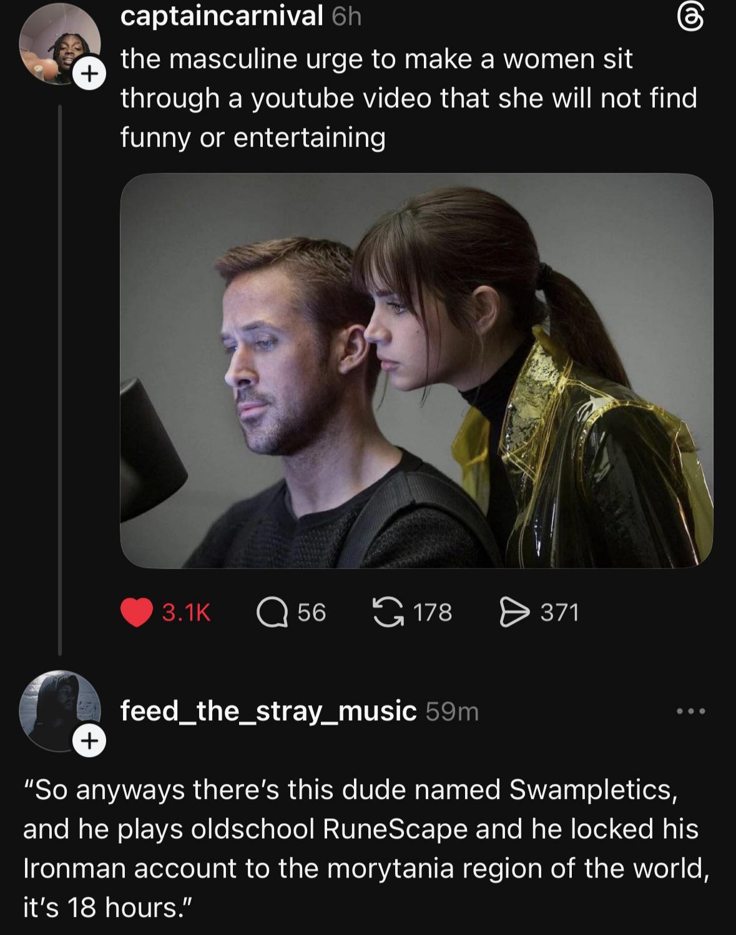Tap the 371 shares count
The image size is (736, 935).
click(560, 612)
